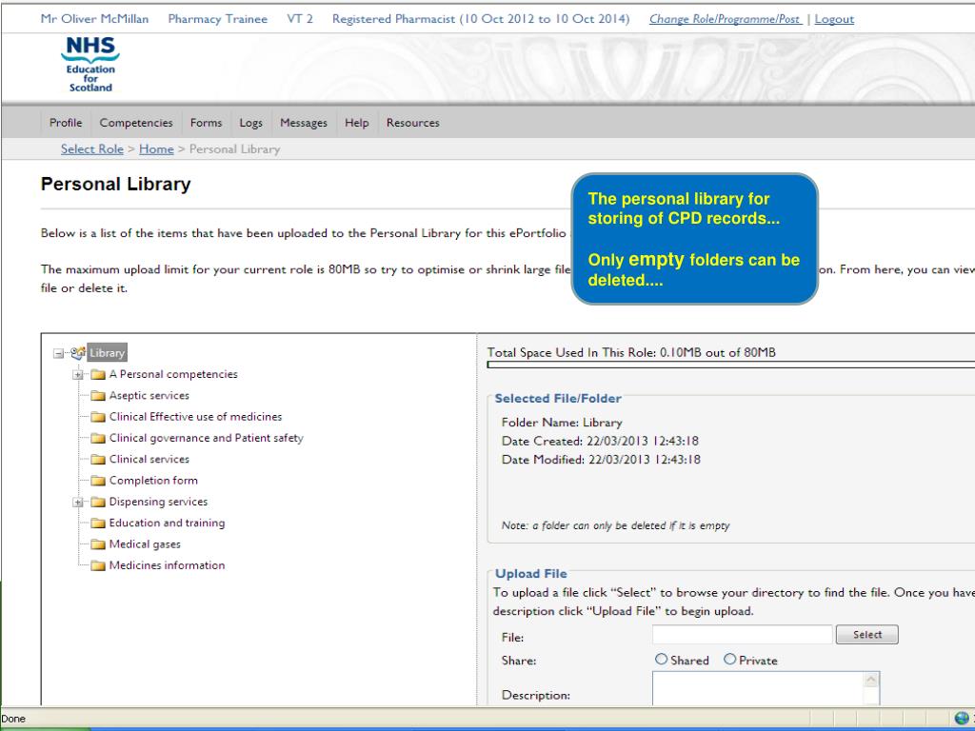Viewport: 975px width, 731px height.
Task: Click the Personal Library breadcrumb text
Action: [234, 148]
